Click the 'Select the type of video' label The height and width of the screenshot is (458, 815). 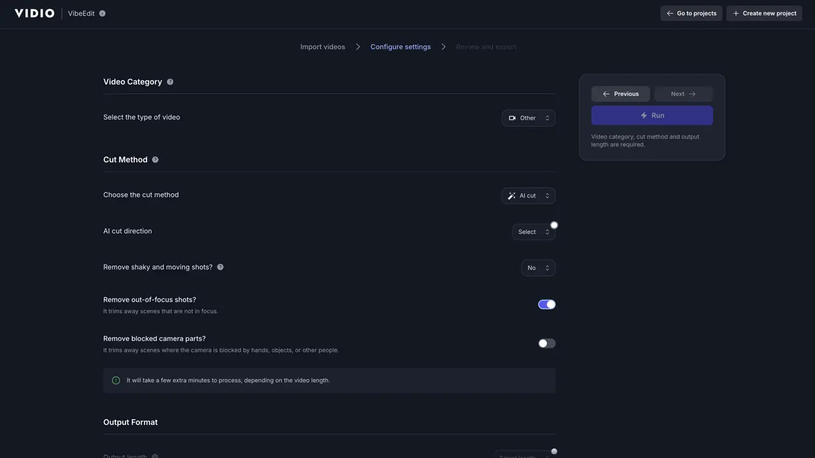pyautogui.click(x=141, y=117)
